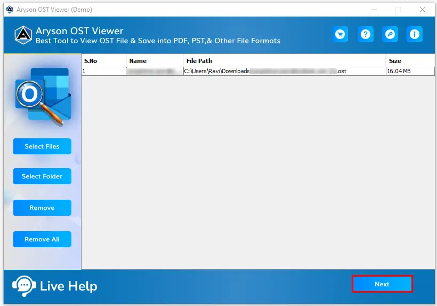Image resolution: width=437 pixels, height=306 pixels.
Task: Select the 16.04 MB size cell
Action: (x=410, y=71)
